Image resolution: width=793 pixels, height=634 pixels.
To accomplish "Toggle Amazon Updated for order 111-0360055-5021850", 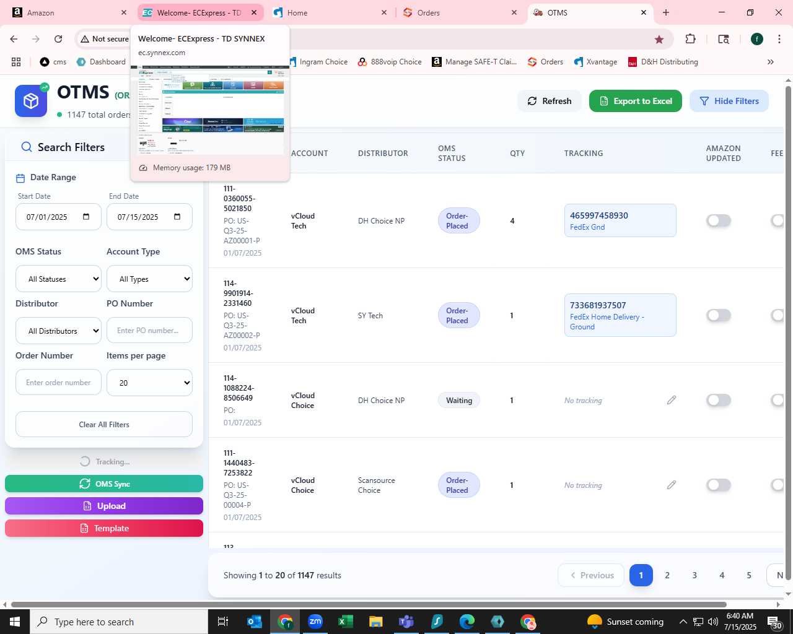I will click(x=719, y=220).
